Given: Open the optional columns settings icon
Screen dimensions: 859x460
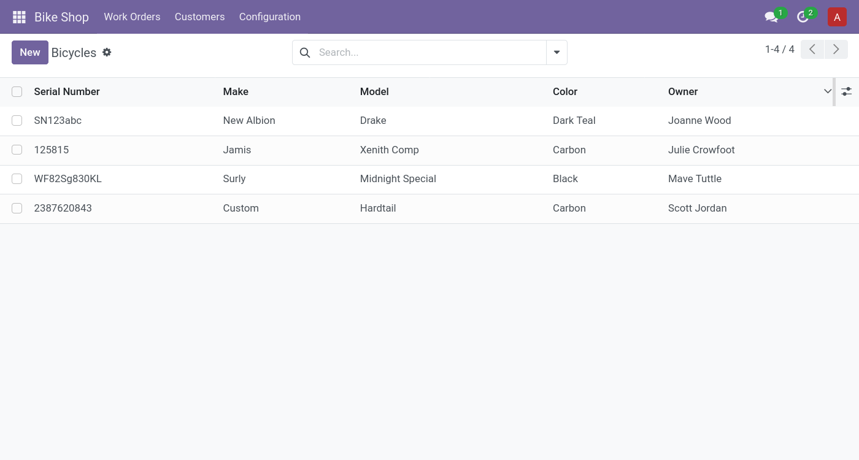Looking at the screenshot, I should point(847,91).
